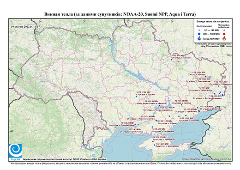Click the date stamp 10 квітня 2022
Image resolution: width=240 pixels, height=170 pixels.
[x=25, y=26]
